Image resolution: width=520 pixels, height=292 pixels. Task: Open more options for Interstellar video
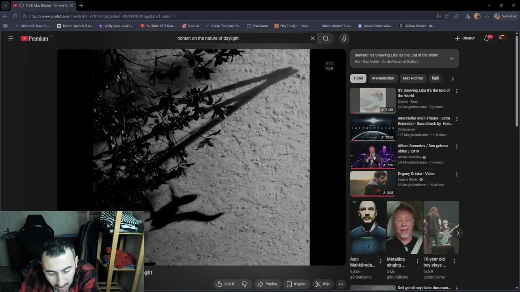457,119
